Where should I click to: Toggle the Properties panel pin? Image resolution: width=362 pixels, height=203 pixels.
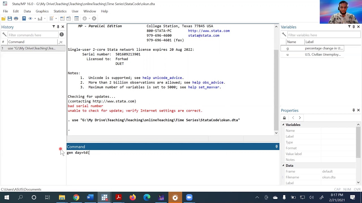coord(354,110)
